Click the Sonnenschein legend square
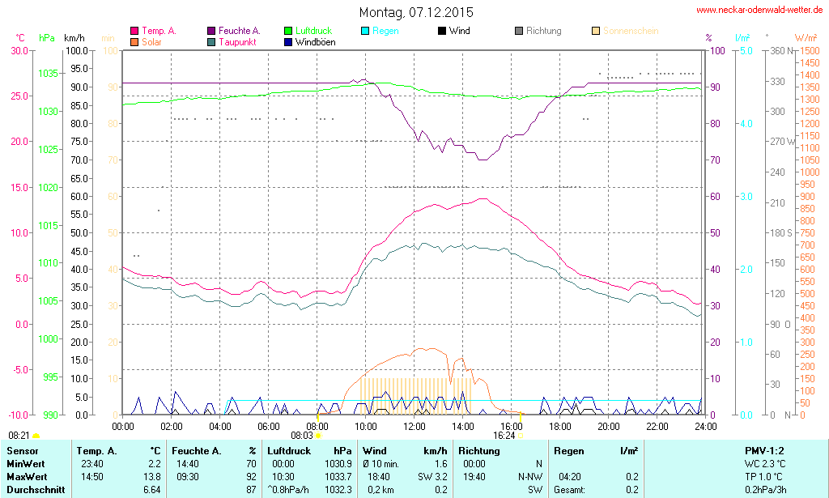This screenshot has height=498, width=829. tap(596, 31)
